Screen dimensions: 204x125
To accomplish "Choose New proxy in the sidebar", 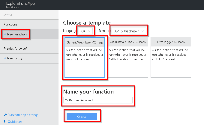I will pos(29,58).
